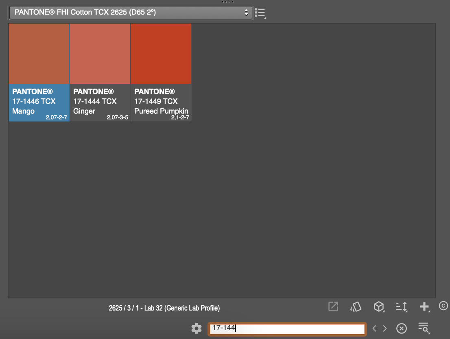Clear the search with the X button

click(402, 328)
